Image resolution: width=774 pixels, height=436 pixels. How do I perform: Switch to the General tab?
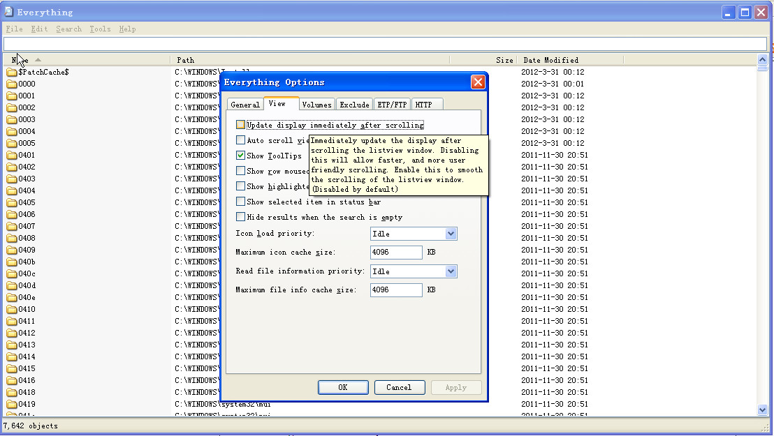[244, 105]
